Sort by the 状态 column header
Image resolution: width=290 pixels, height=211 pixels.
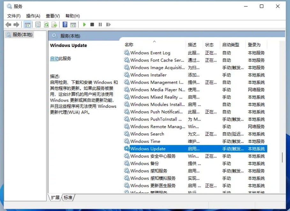pos(212,45)
